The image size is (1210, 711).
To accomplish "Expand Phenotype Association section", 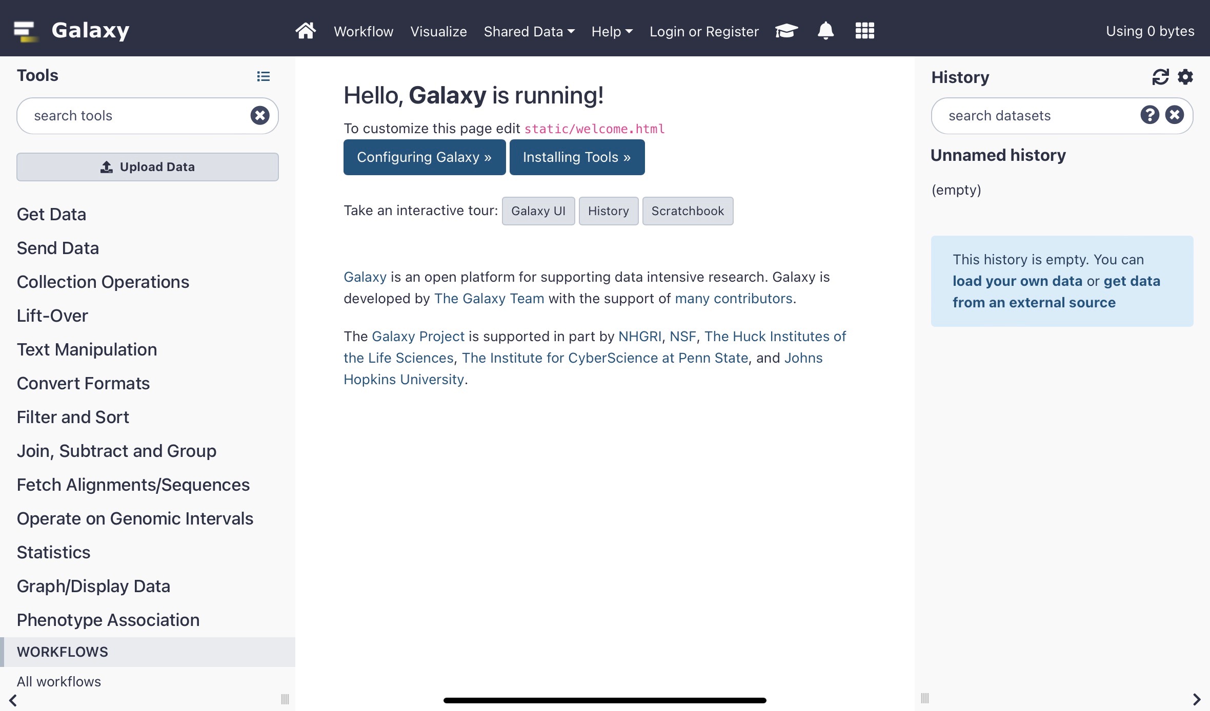I will [108, 620].
